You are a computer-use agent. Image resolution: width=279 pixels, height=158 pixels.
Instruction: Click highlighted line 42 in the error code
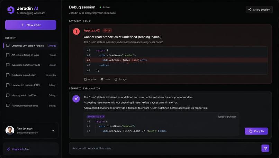pyautogui.click(x=176, y=60)
